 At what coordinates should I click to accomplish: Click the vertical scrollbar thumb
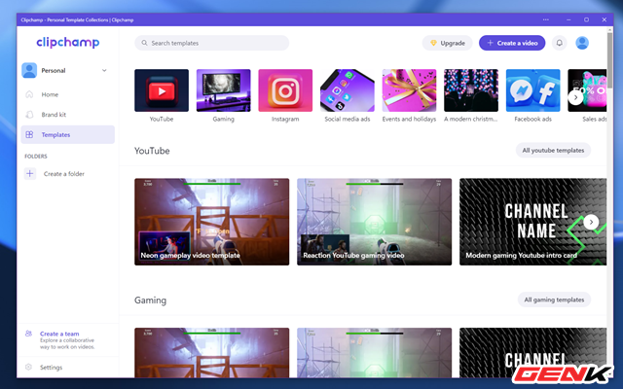610,60
